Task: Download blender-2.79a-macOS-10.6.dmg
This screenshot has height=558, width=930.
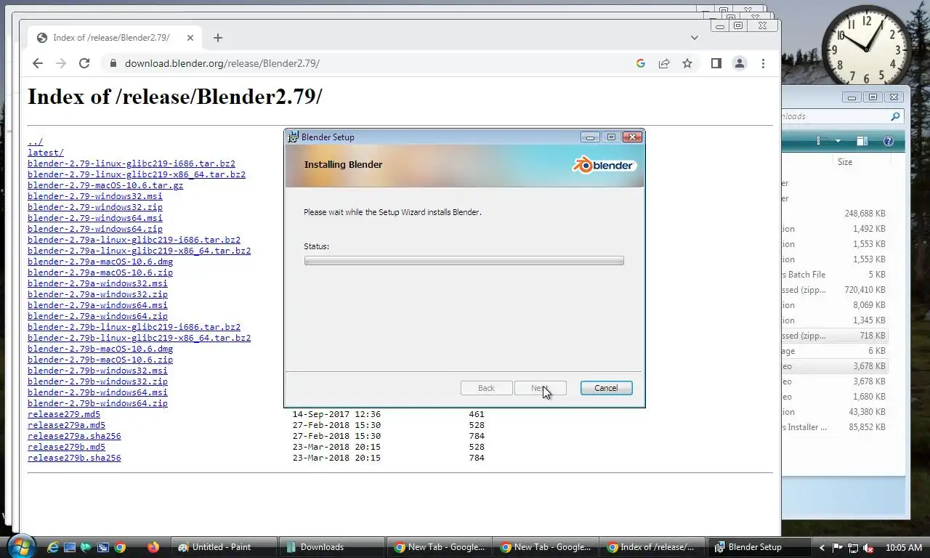Action: [100, 262]
